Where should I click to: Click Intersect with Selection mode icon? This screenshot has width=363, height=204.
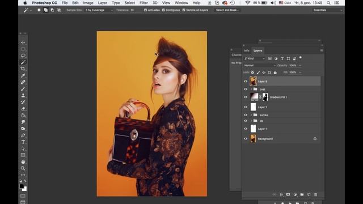pyautogui.click(x=59, y=10)
